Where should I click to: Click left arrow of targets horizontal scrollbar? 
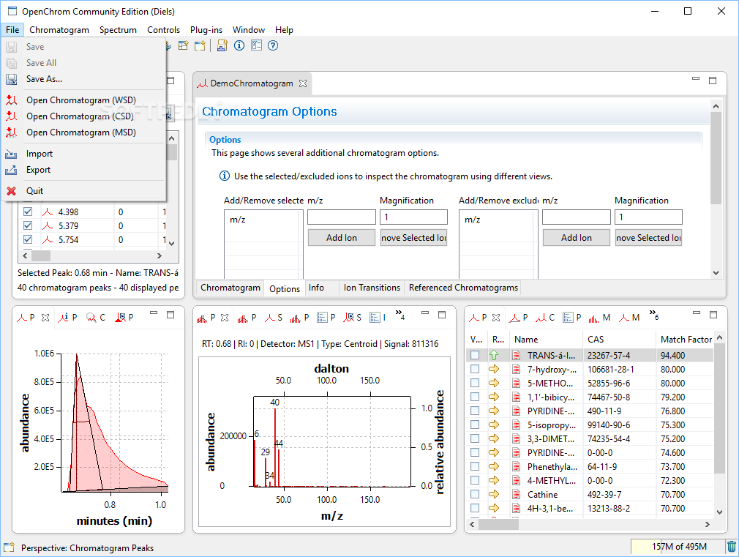(472, 524)
